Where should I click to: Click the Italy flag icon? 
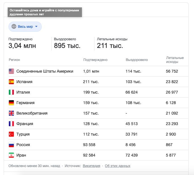pyautogui.click(x=11, y=92)
